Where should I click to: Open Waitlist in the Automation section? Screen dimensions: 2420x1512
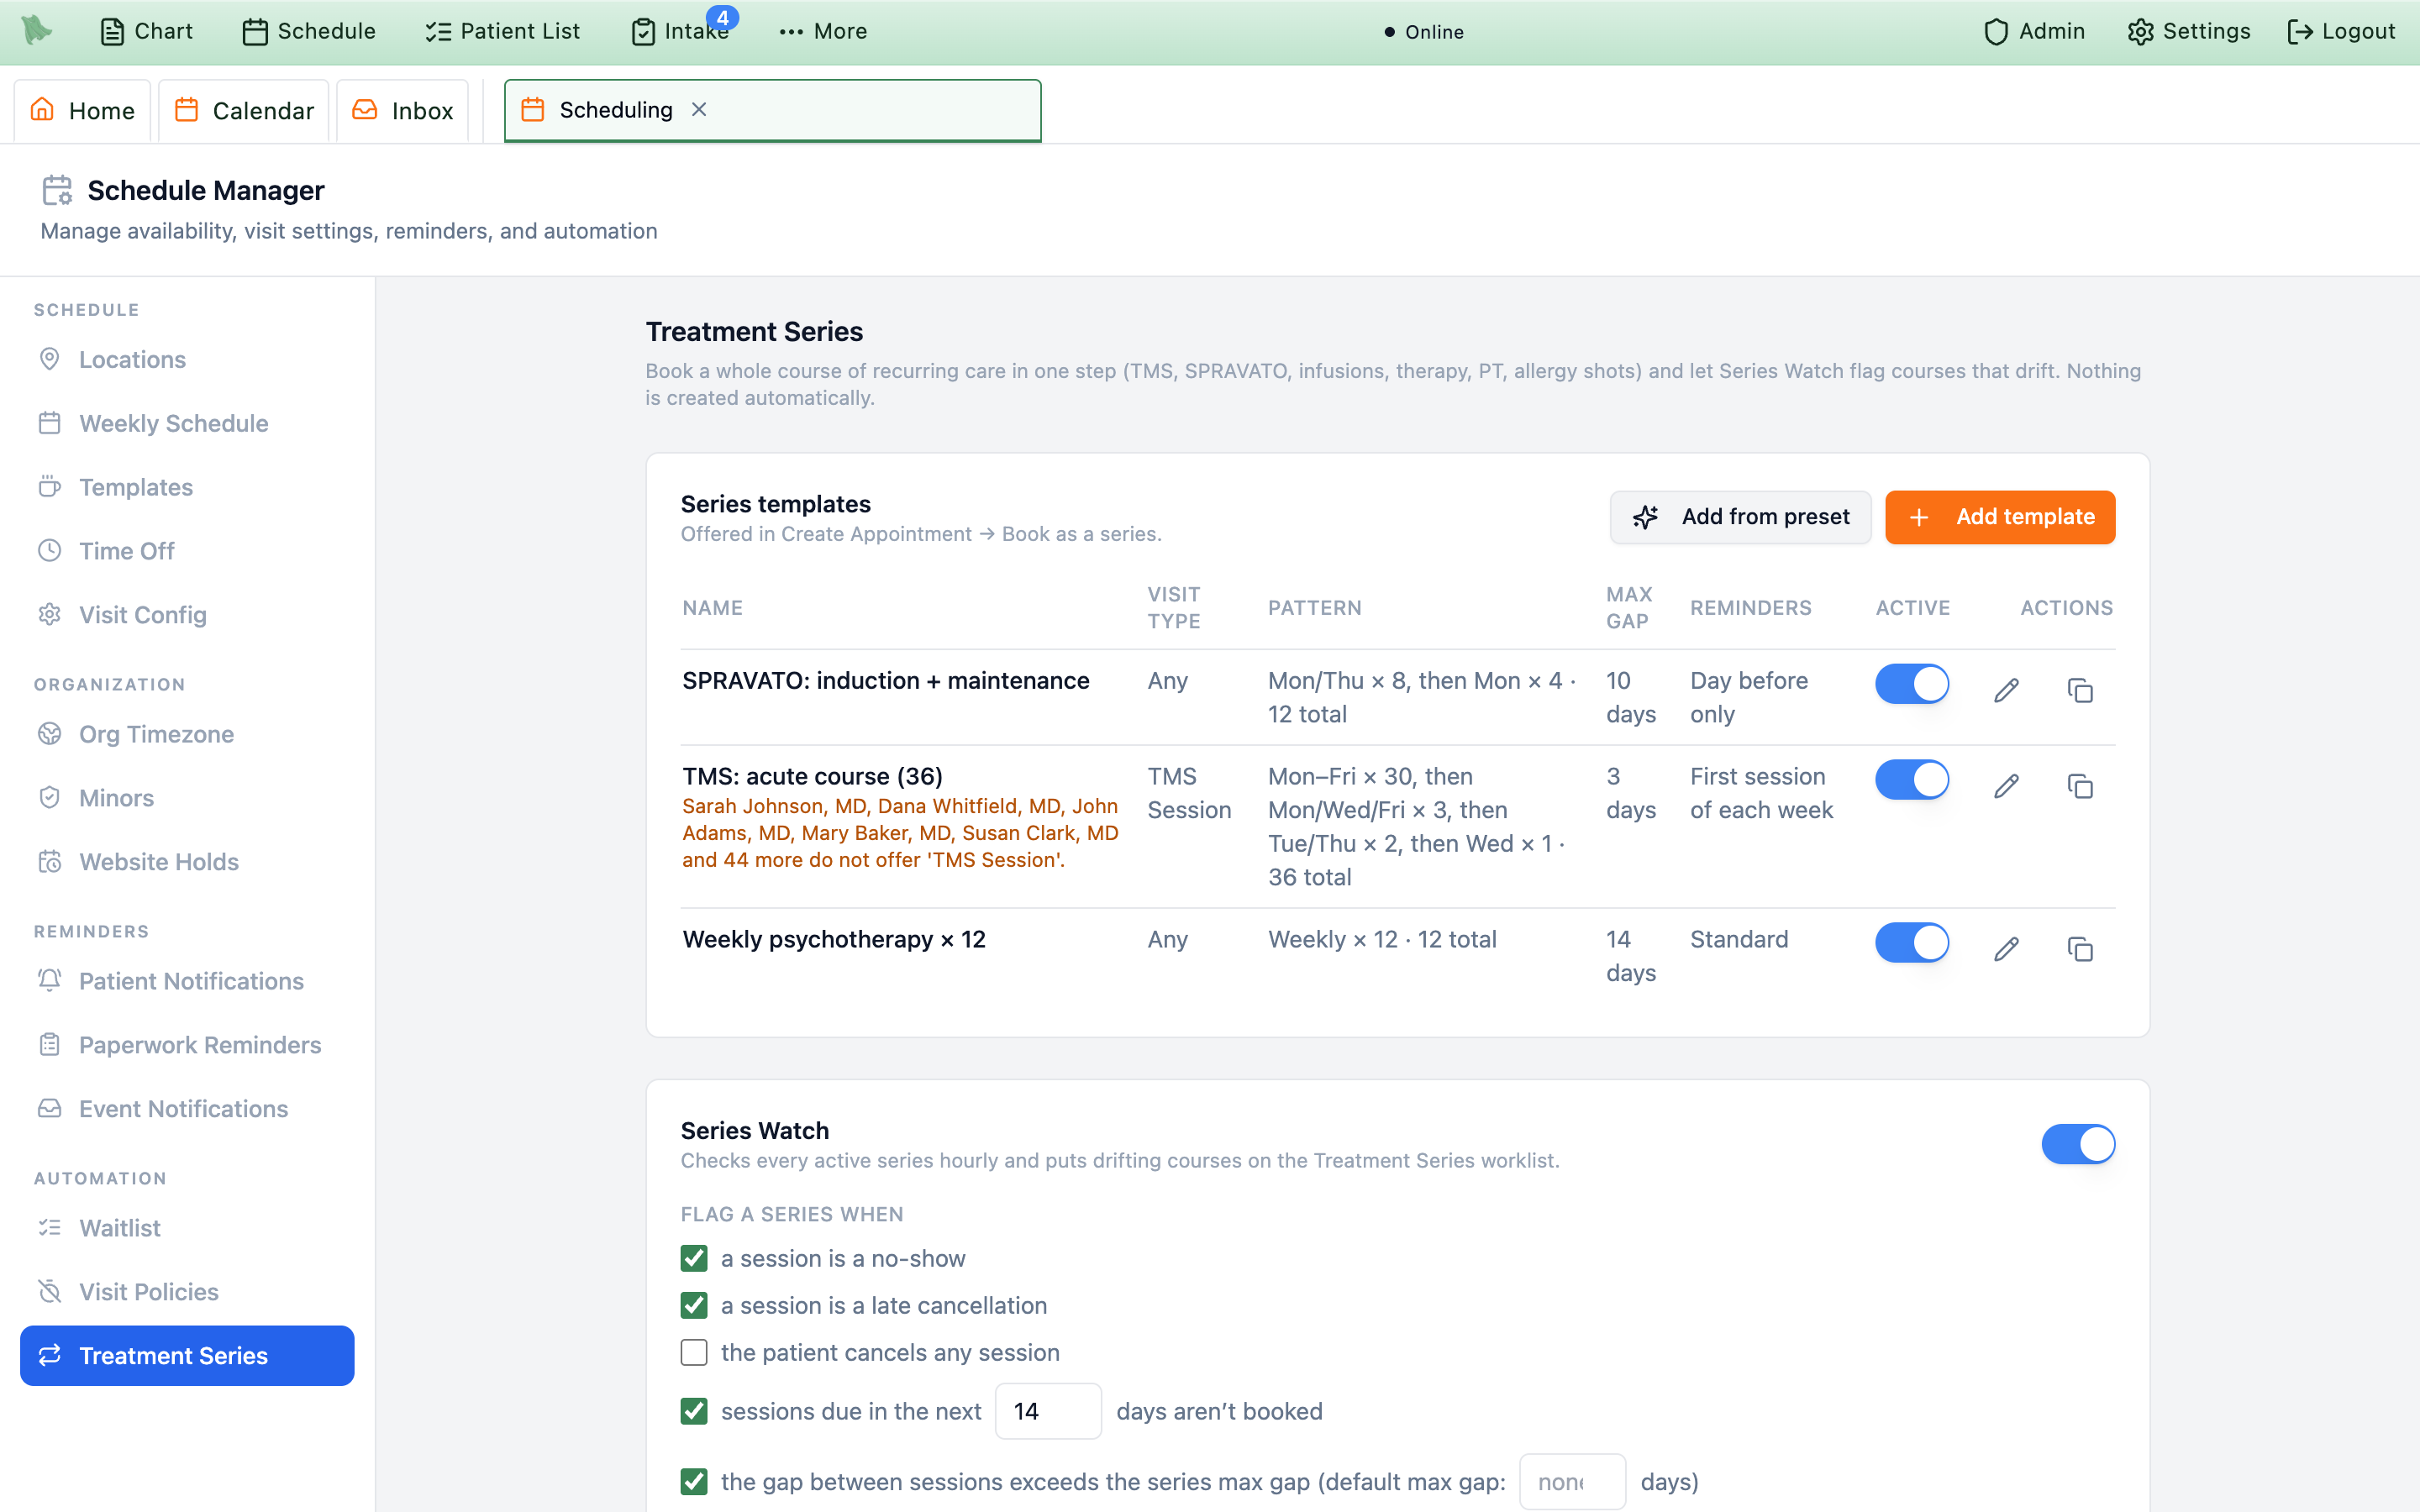click(187, 1228)
